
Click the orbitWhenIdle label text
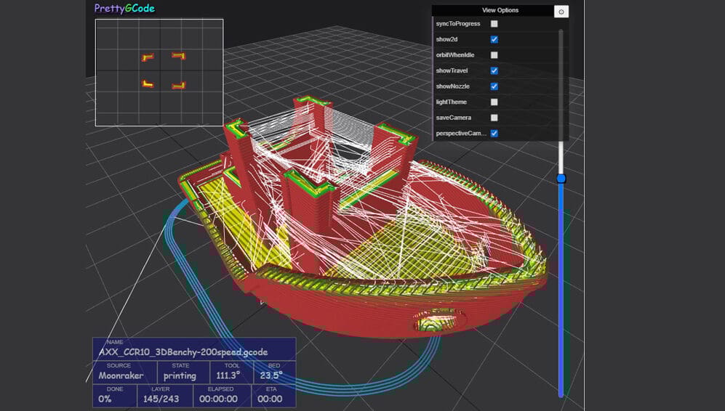(x=455, y=55)
